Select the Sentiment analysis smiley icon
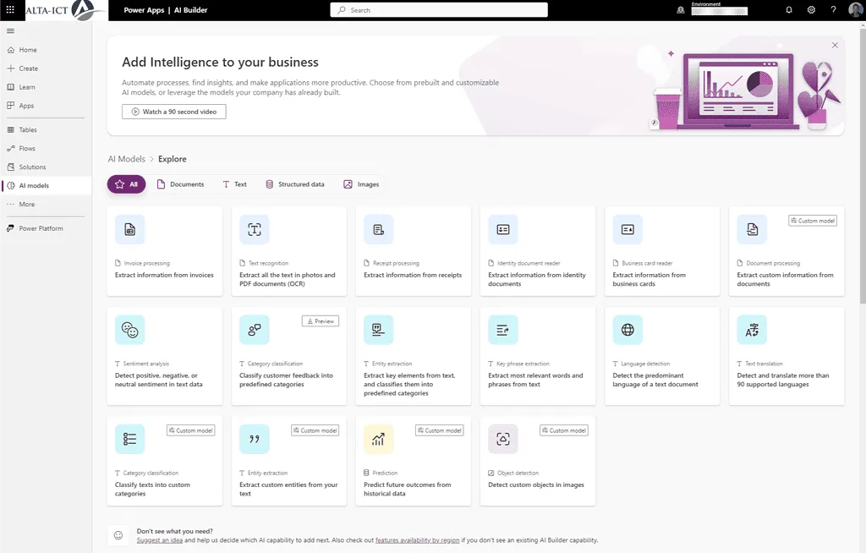This screenshot has width=866, height=553. coord(129,330)
